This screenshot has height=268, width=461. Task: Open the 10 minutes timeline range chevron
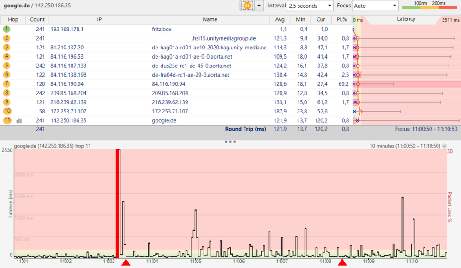444,146
